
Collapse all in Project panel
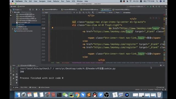(x=33, y=10)
